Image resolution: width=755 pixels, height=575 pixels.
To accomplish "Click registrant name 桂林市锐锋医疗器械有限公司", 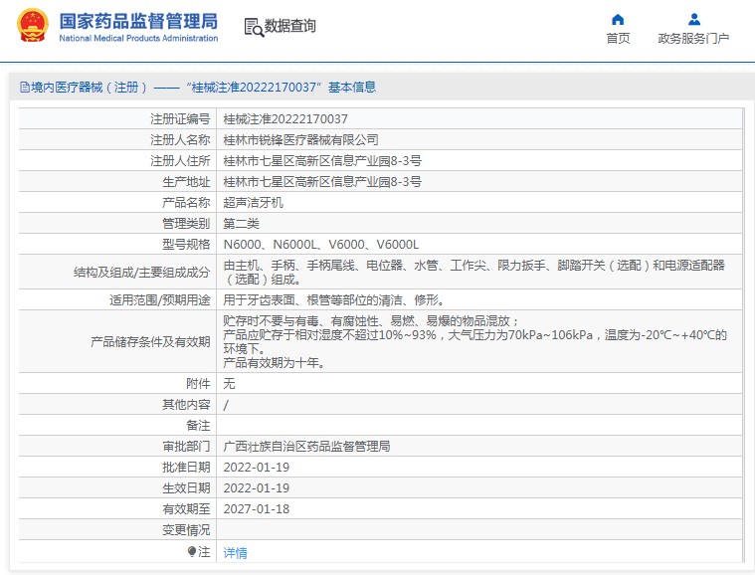I will tap(300, 139).
